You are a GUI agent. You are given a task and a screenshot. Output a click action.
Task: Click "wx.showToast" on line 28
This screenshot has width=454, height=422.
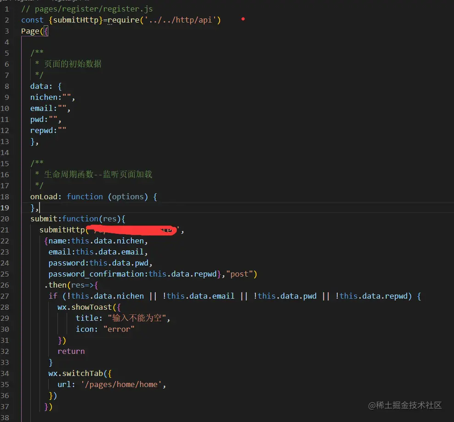click(85, 307)
